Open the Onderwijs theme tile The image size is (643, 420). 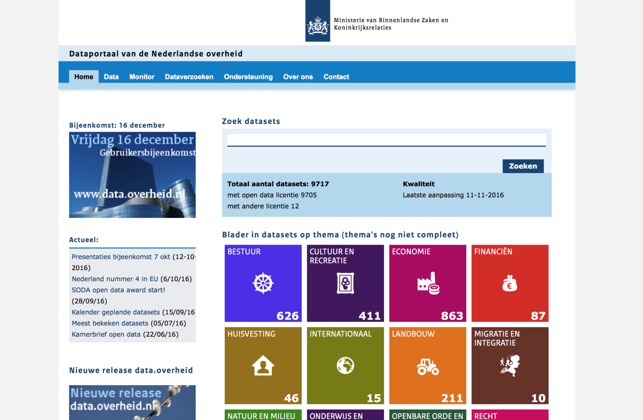[345, 415]
